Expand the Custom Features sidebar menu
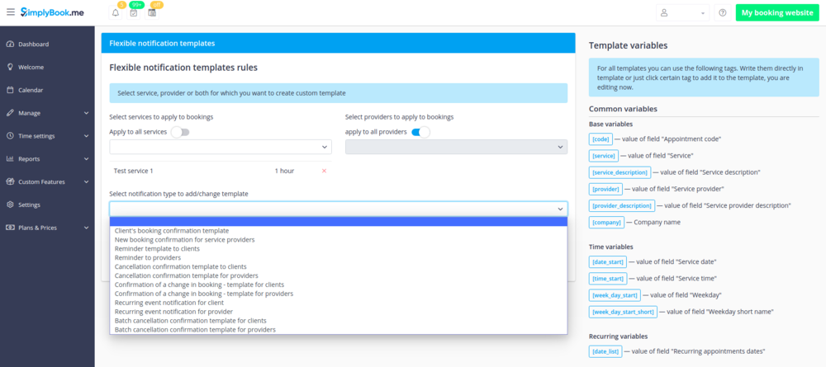Screen dimensions: 826x367 click(47, 181)
